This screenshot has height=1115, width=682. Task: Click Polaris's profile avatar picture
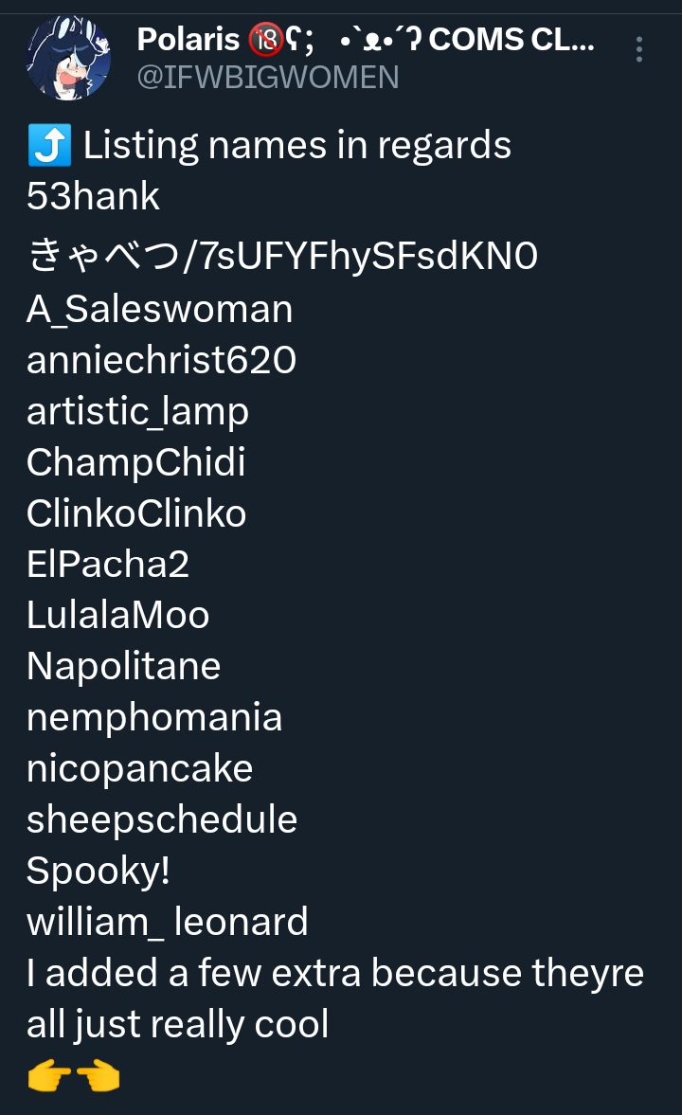pyautogui.click(x=68, y=58)
